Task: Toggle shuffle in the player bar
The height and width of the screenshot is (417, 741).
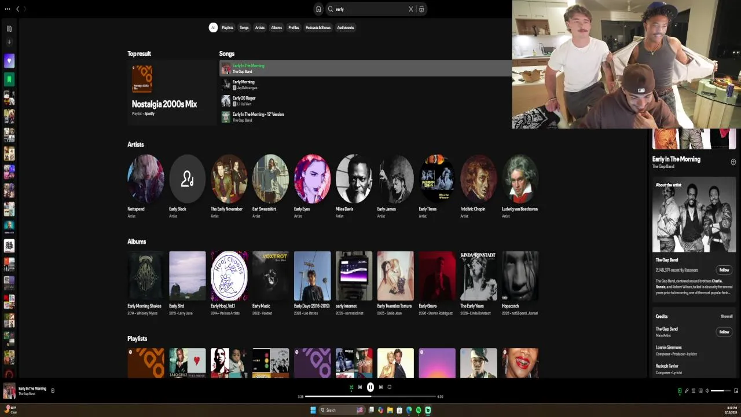Action: point(351,387)
